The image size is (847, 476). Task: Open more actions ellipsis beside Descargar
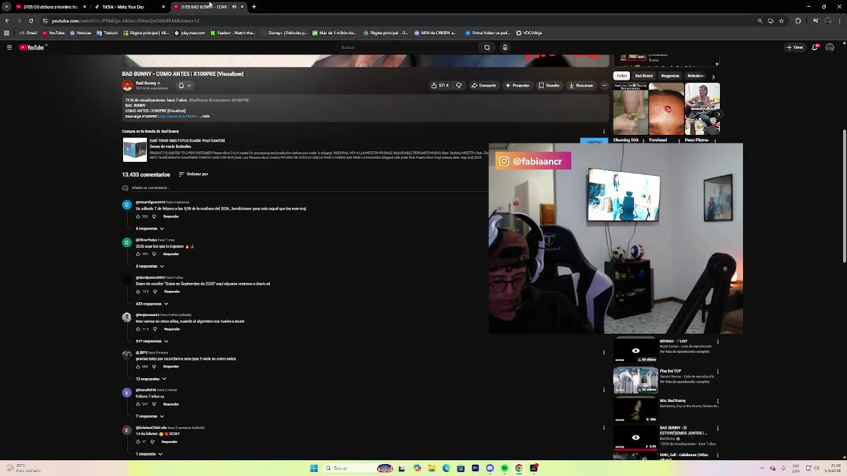coord(604,85)
